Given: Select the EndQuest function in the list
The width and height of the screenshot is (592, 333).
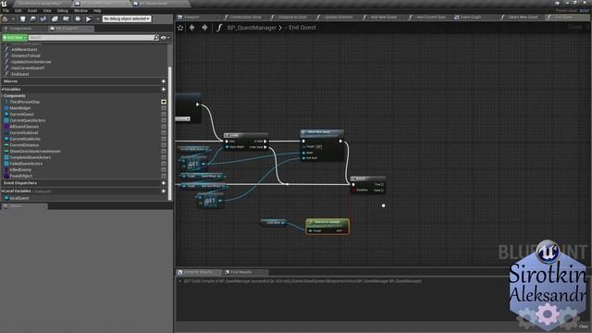Looking at the screenshot, I should click(x=20, y=74).
